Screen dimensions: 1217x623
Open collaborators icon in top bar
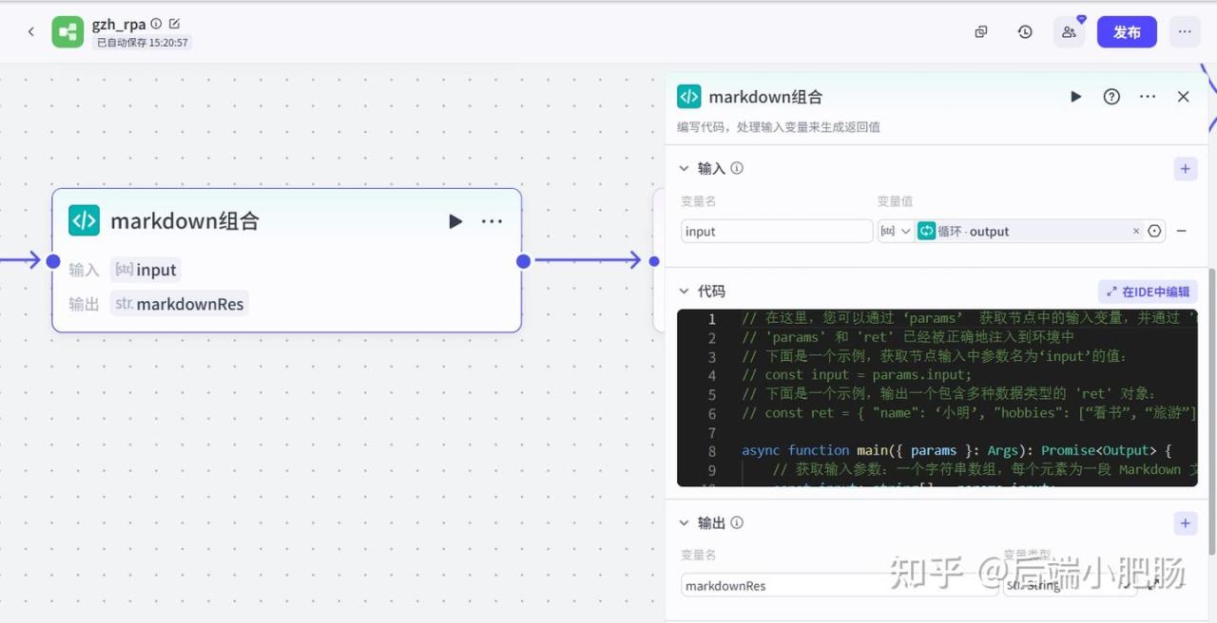(x=1069, y=31)
